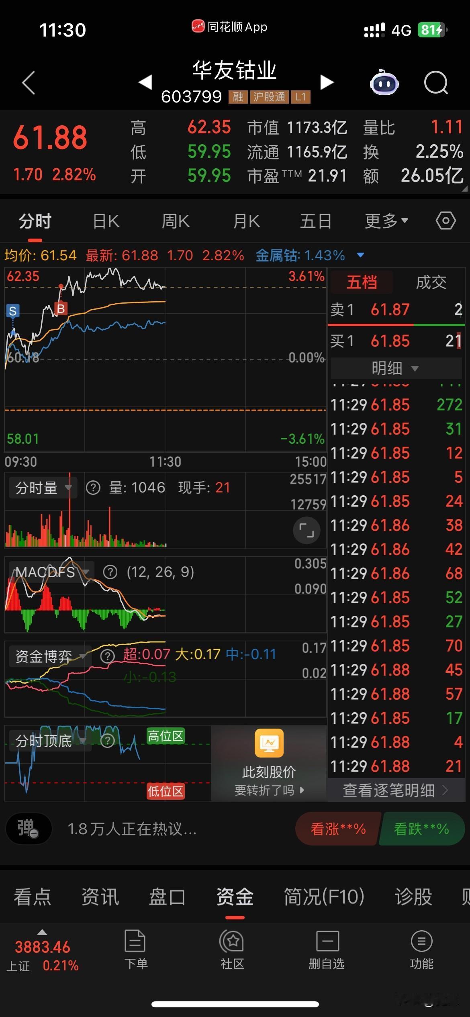Switch to 月K chart tab
Image resolution: width=470 pixels, height=1017 pixels.
246,221
